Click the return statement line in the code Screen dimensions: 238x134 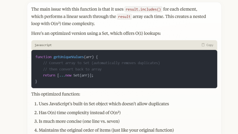pyautogui.click(x=68, y=75)
